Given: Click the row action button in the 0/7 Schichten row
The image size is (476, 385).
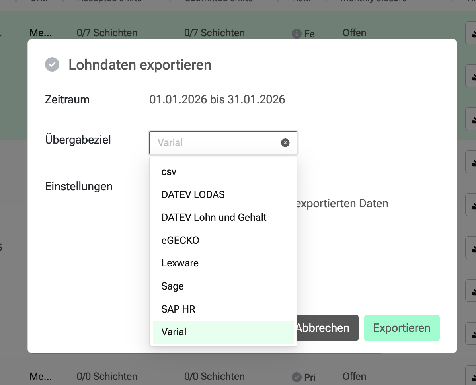Looking at the screenshot, I should [471, 33].
